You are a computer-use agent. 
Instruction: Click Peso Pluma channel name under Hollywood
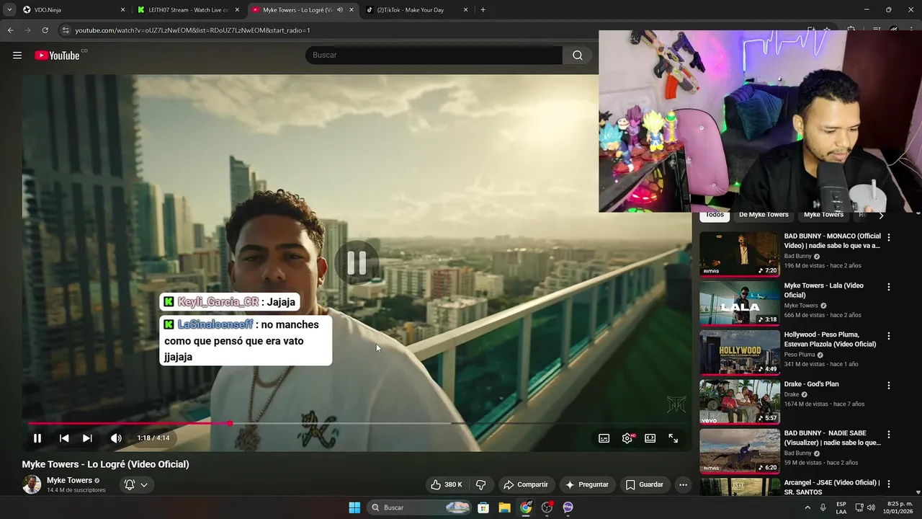800,355
